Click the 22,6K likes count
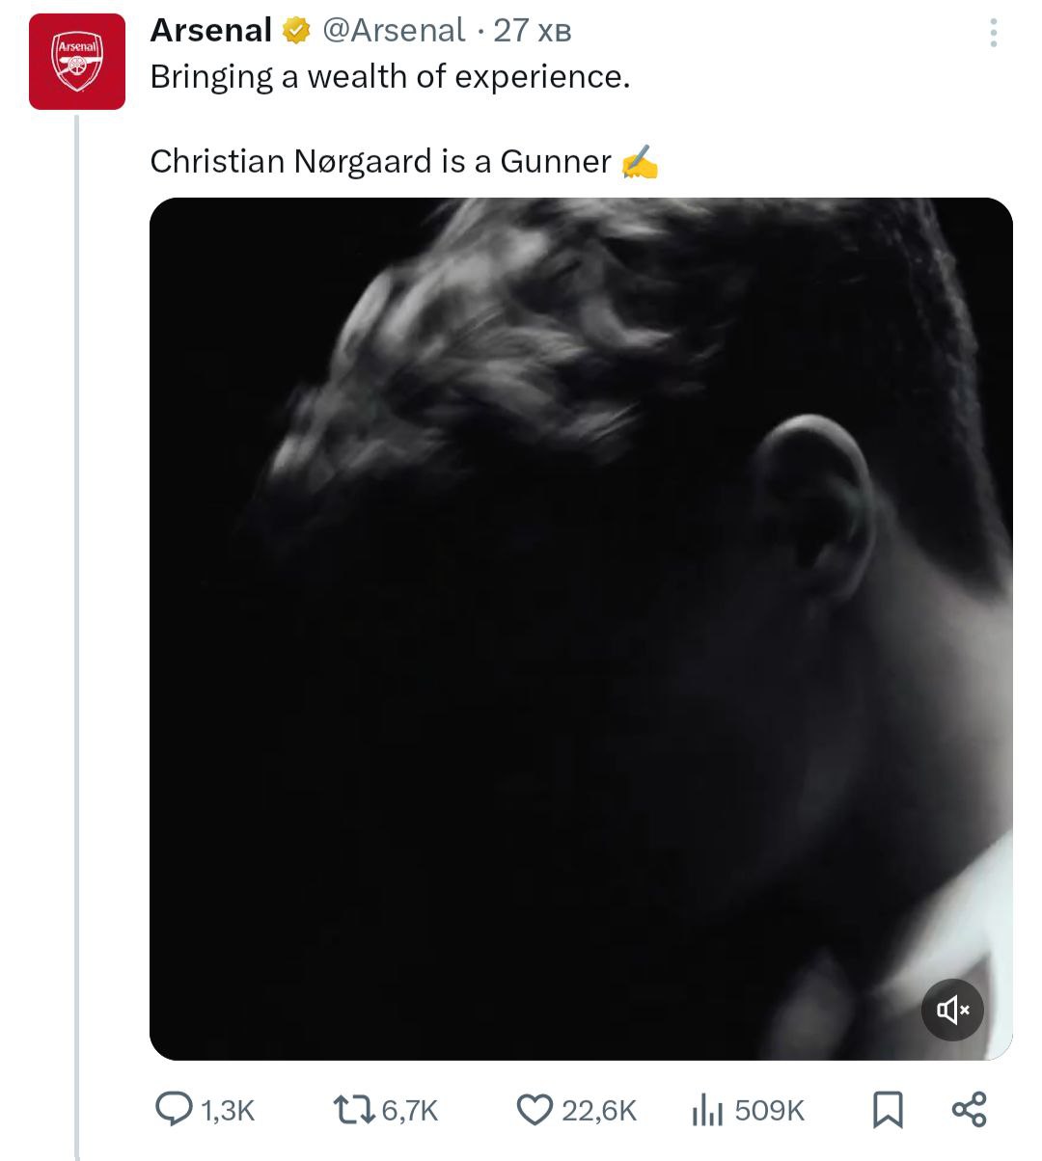 pos(599,1111)
